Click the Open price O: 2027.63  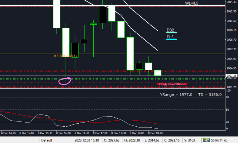pyautogui.click(x=112, y=140)
